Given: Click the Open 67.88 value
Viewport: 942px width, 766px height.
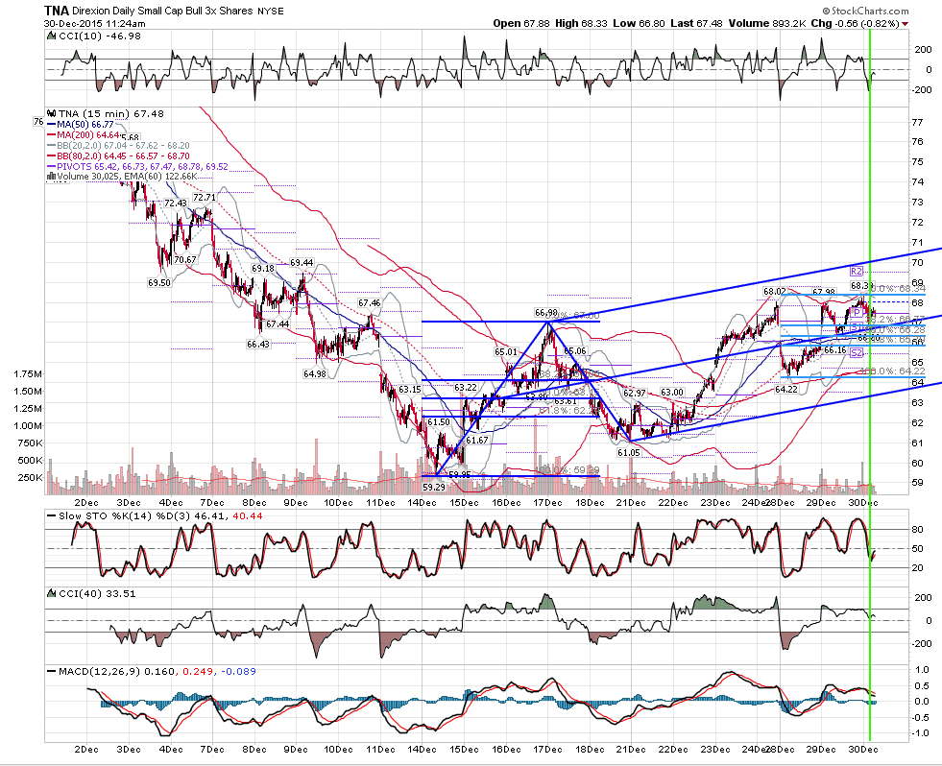Looking at the screenshot, I should click(521, 23).
